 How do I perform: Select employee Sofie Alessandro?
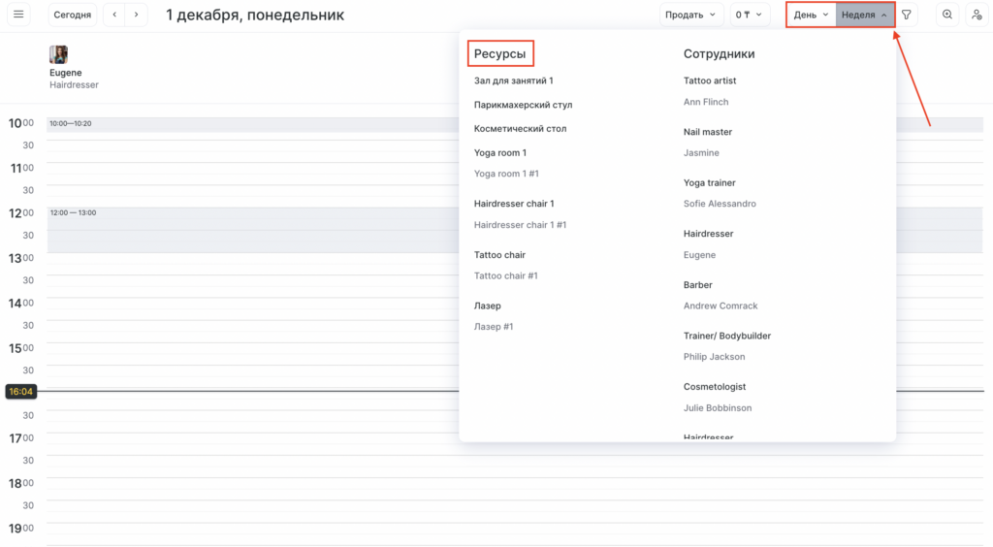(x=720, y=204)
